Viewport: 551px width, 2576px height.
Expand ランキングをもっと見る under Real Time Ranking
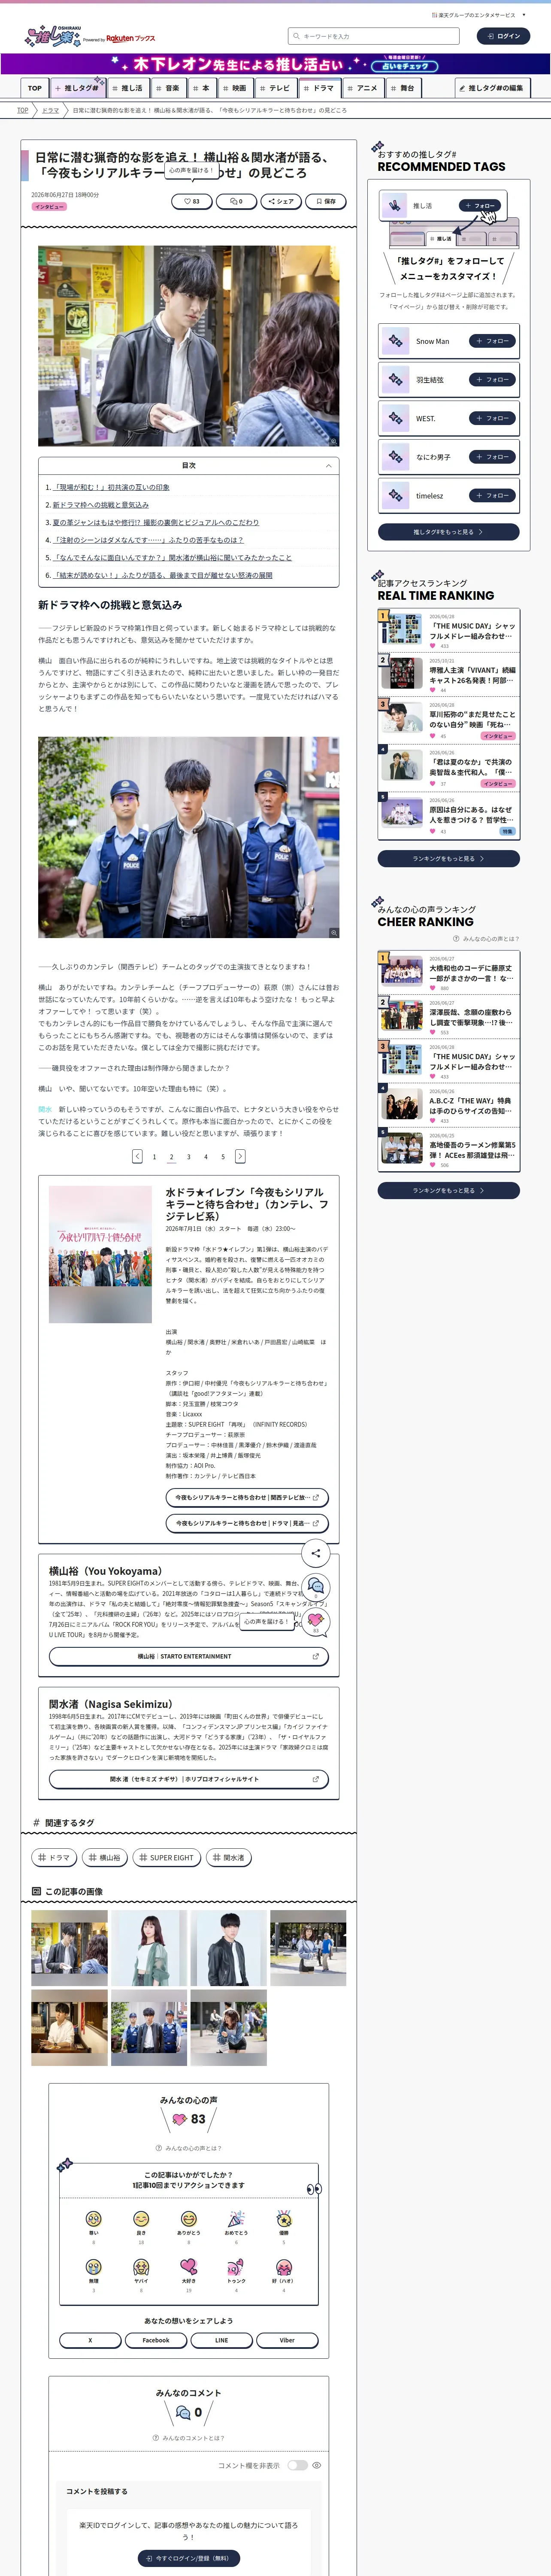coord(448,858)
